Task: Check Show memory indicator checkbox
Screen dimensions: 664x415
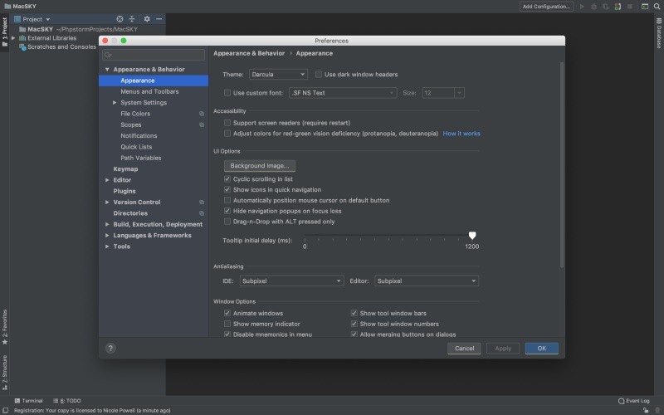Action: coord(227,324)
